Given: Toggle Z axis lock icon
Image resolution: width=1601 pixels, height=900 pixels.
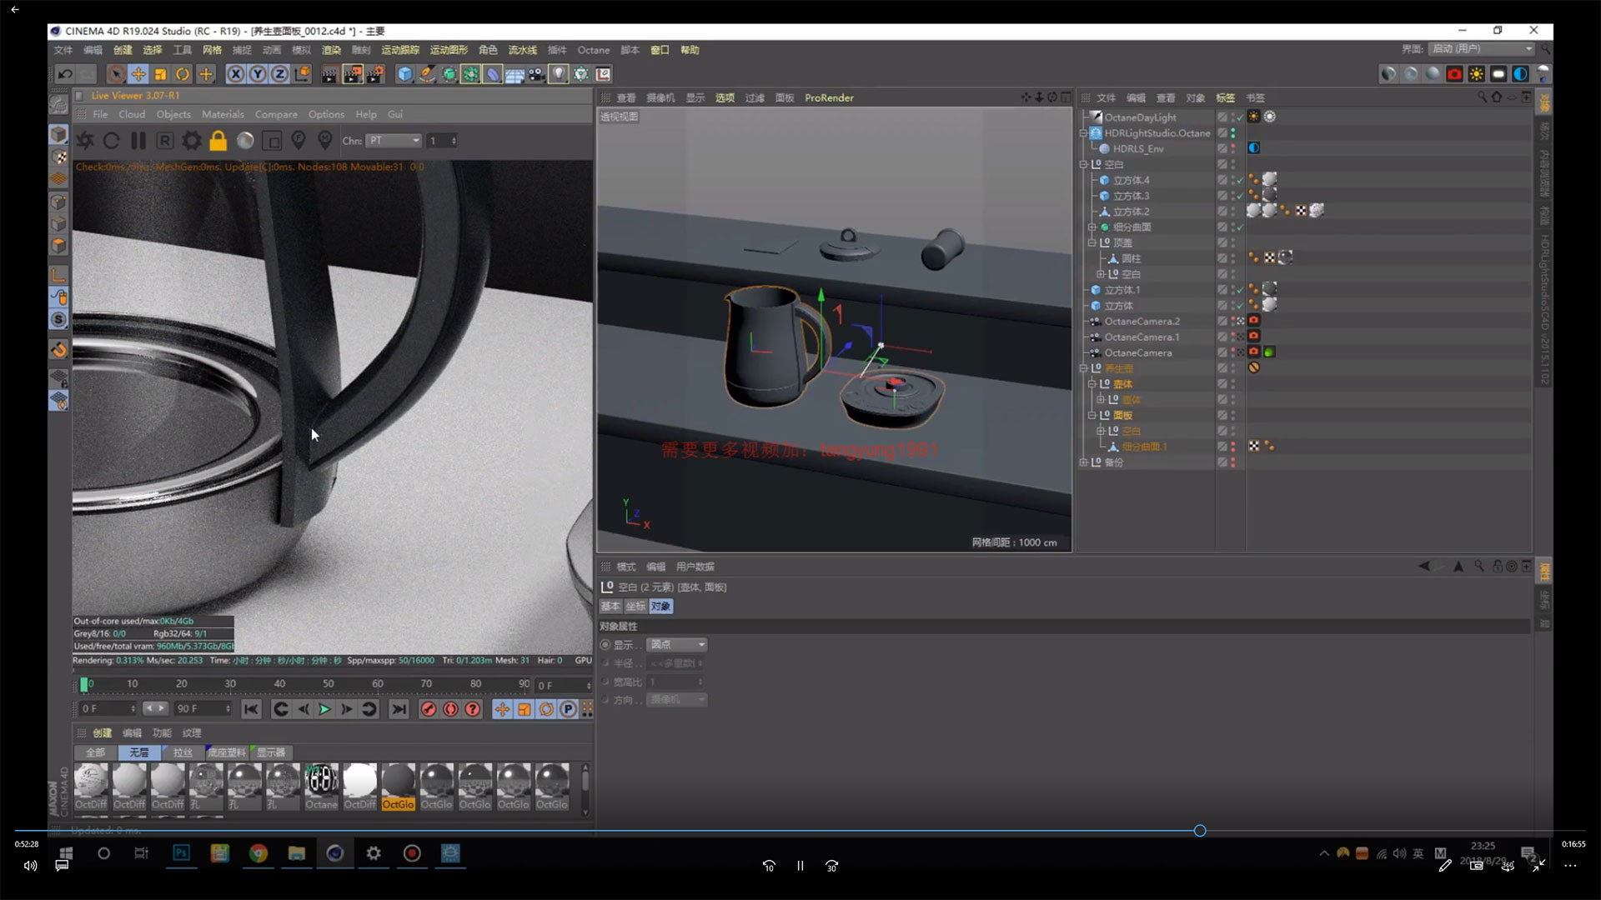Looking at the screenshot, I should (279, 74).
